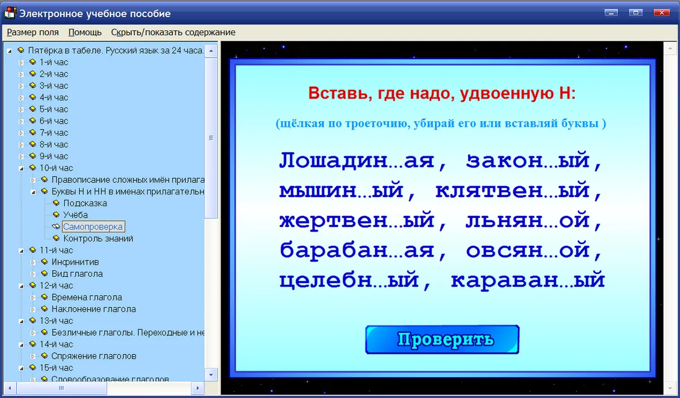Click the tree horizontal scrollbar left arrow

(10, 388)
